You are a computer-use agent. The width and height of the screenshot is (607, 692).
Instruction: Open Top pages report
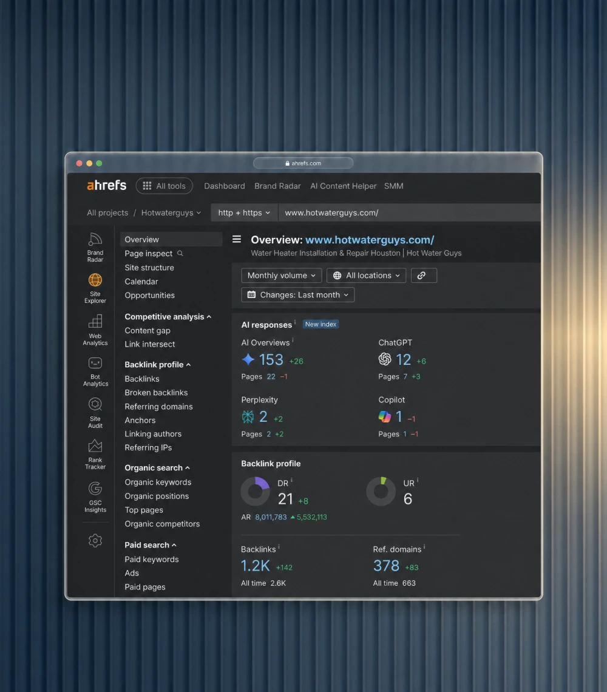144,510
